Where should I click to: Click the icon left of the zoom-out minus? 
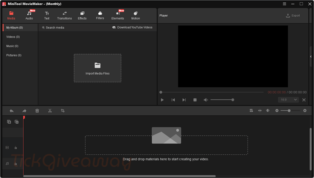click(268, 111)
